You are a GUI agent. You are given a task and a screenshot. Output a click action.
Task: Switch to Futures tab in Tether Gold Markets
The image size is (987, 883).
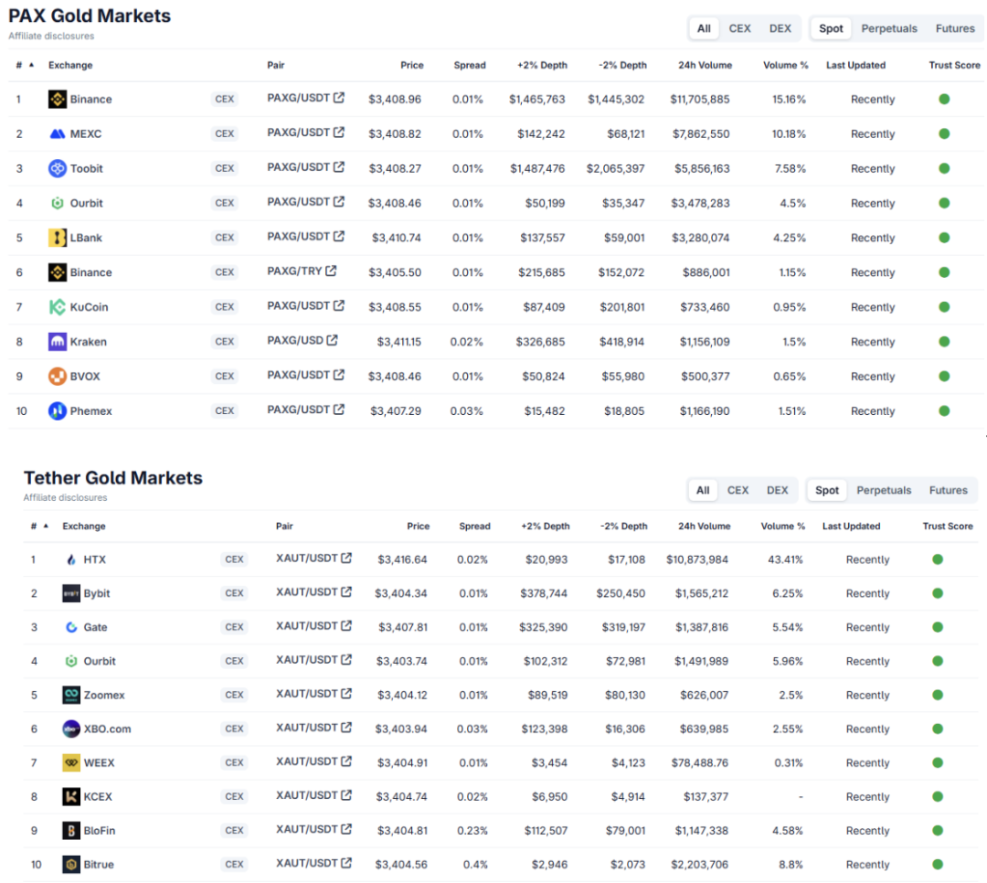tap(948, 490)
